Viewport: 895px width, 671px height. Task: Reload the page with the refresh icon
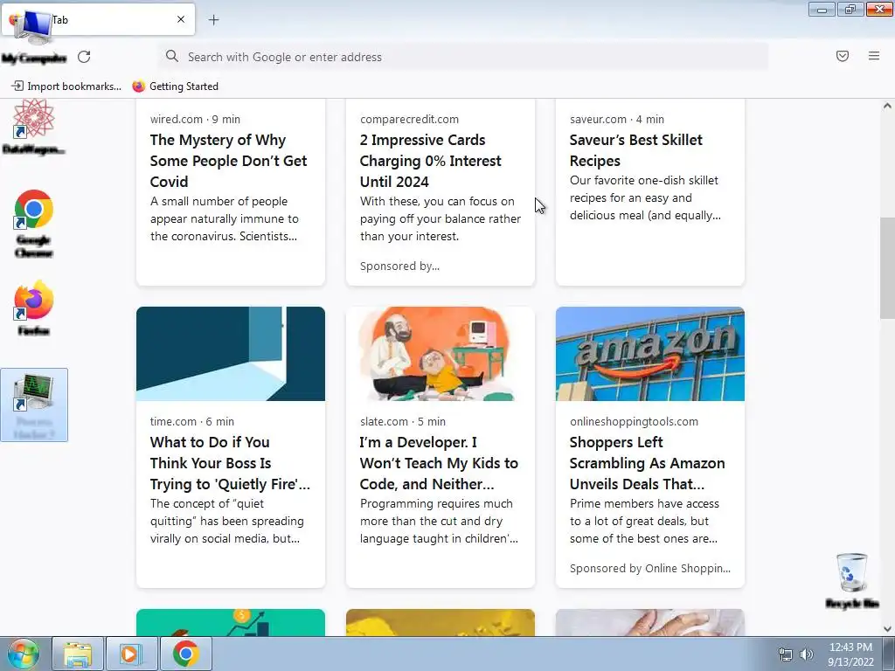click(84, 57)
